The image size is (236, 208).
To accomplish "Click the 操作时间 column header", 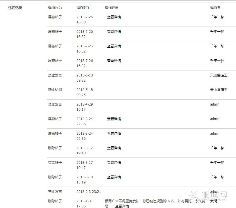I will click(83, 8).
